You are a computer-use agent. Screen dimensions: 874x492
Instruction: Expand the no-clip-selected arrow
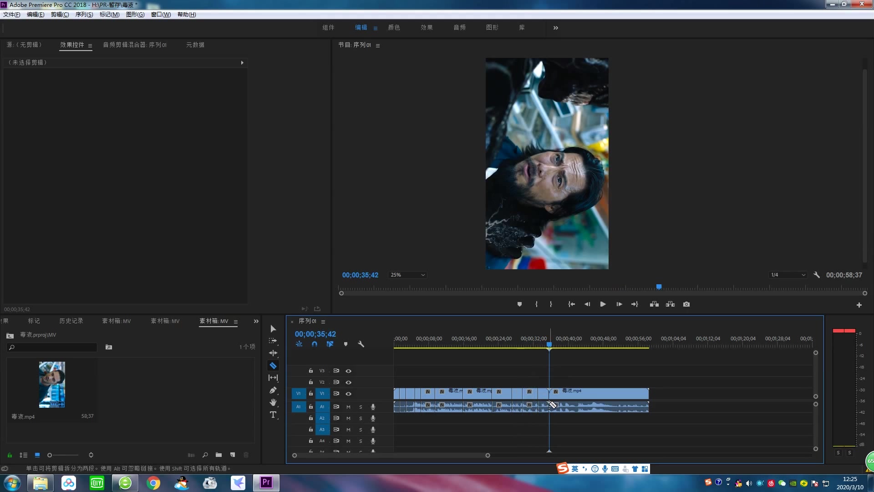pyautogui.click(x=242, y=62)
